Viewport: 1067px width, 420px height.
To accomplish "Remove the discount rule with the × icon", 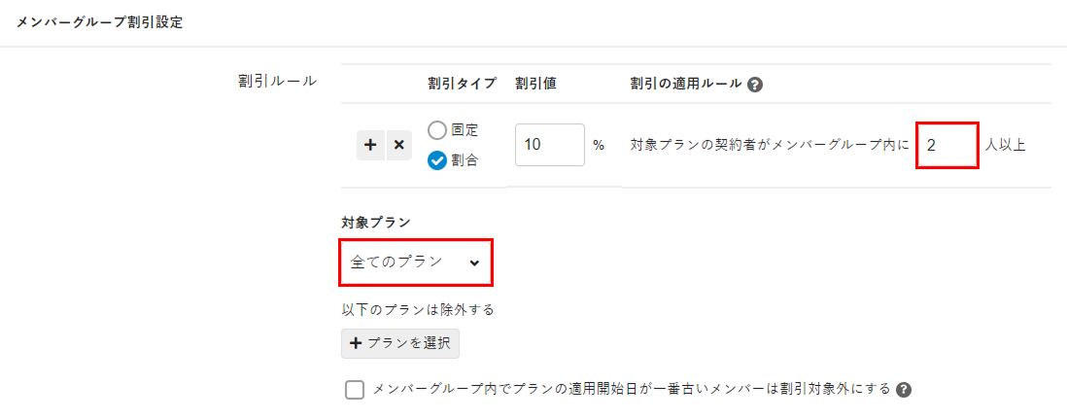I will pos(398,146).
